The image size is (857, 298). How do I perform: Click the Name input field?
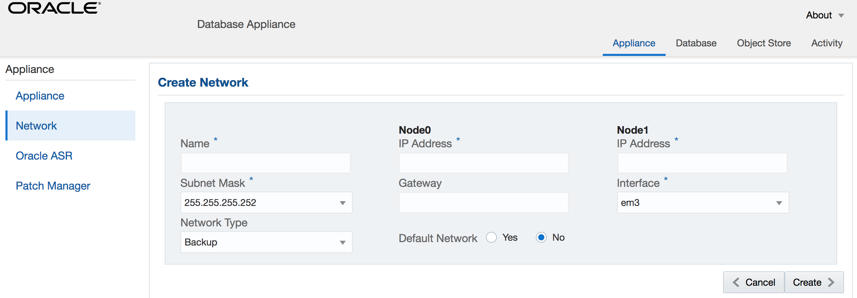coord(266,163)
